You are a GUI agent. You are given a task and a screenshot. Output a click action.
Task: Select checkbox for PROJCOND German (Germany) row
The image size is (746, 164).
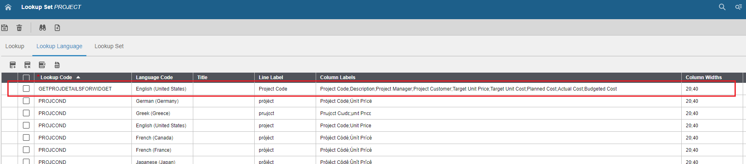pyautogui.click(x=26, y=101)
